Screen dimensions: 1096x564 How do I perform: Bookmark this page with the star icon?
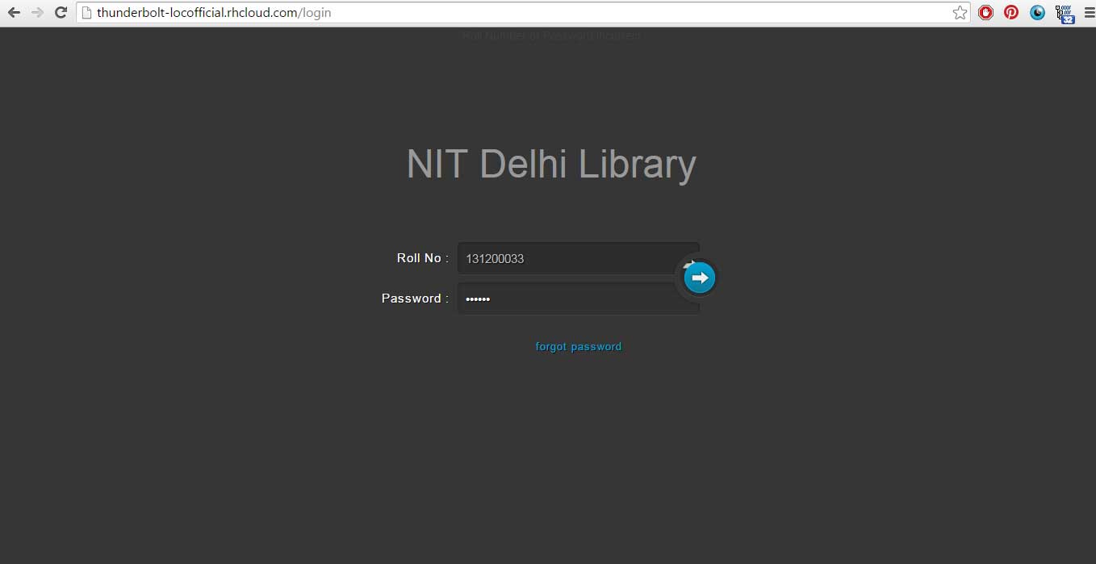pyautogui.click(x=960, y=13)
